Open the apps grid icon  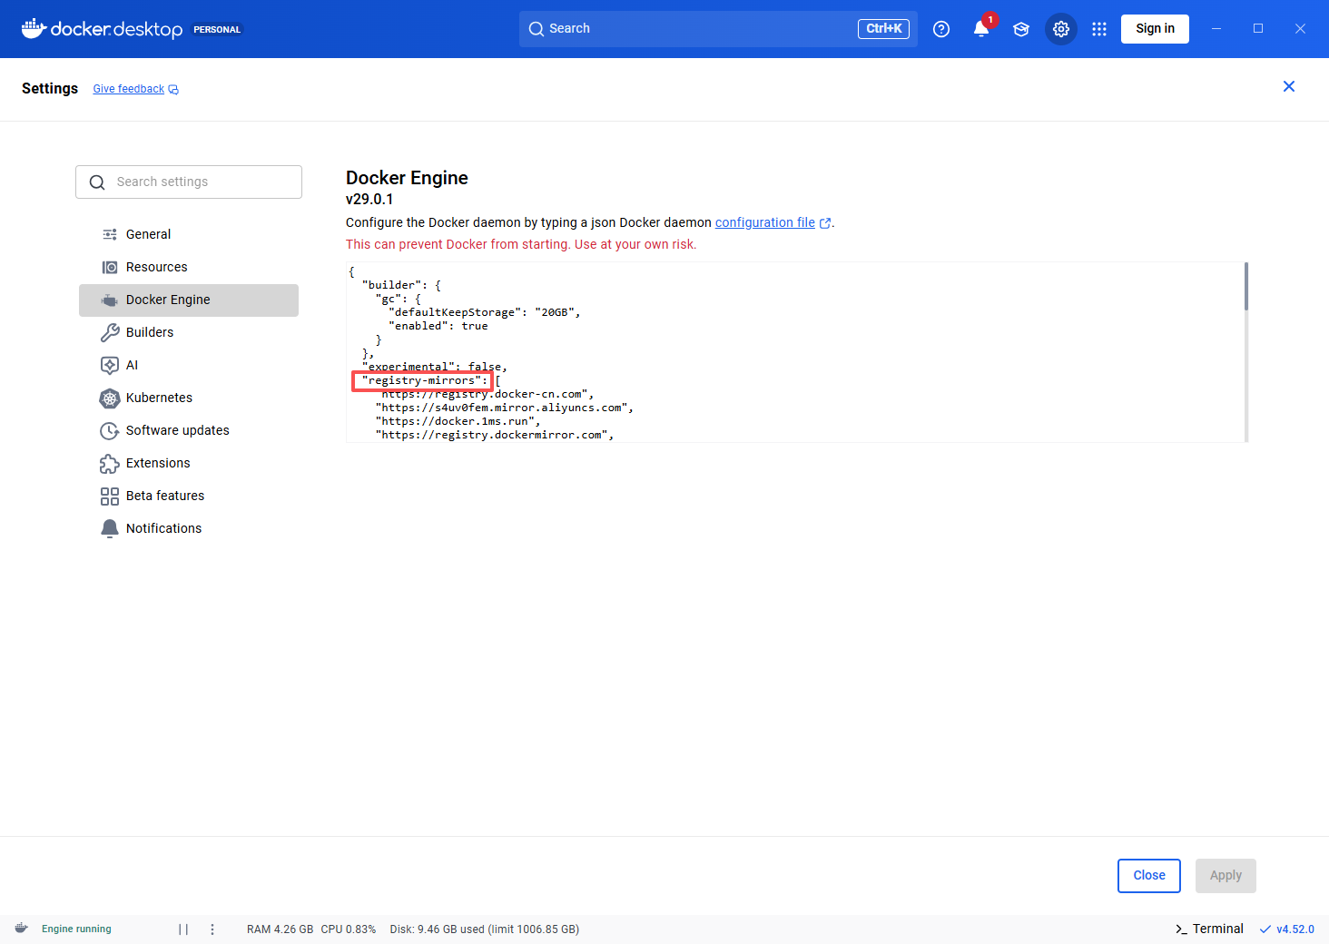click(x=1099, y=29)
